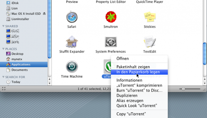The width and height of the screenshot is (207, 118).
Task: Click the sidebar scrollbar thumb
Action: click(x=49, y=29)
